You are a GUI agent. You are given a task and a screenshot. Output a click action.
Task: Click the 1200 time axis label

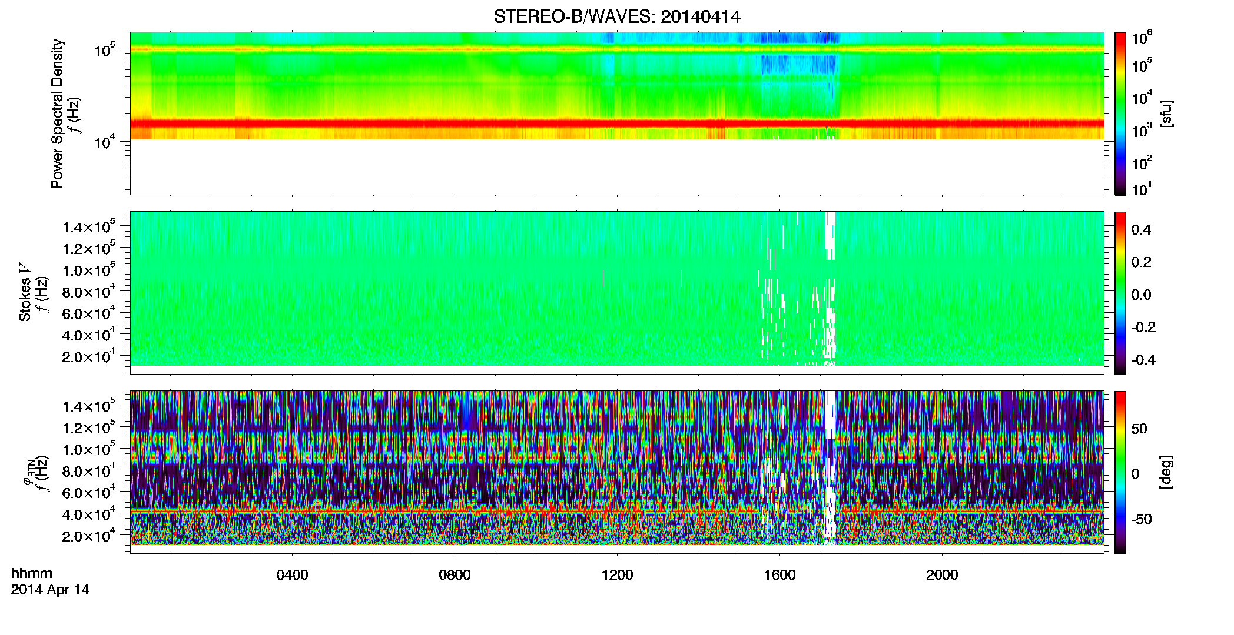(x=617, y=575)
